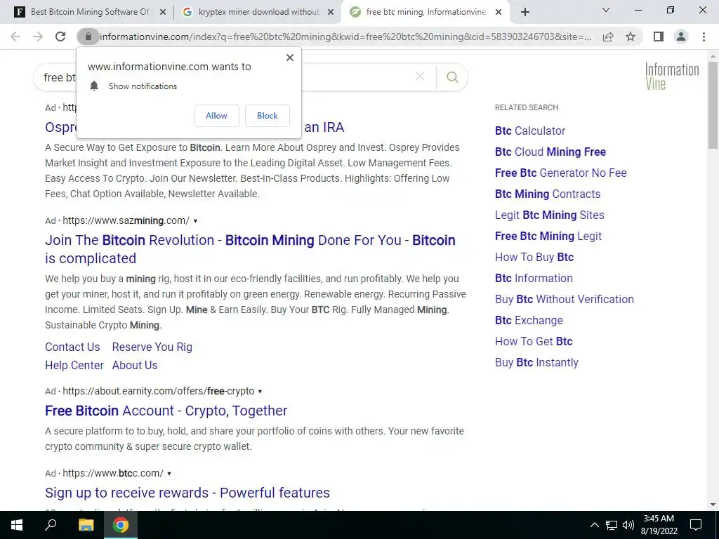719x539 pixels.
Task: Open tab search chevron in title bar
Action: point(606,10)
